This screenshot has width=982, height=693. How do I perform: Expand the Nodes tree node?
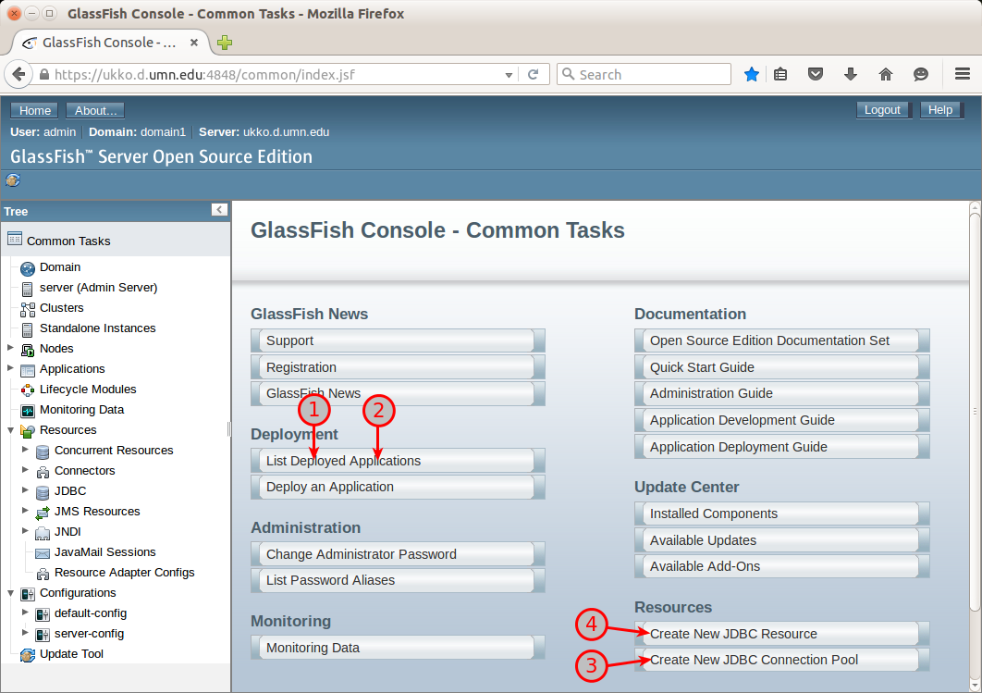9,349
